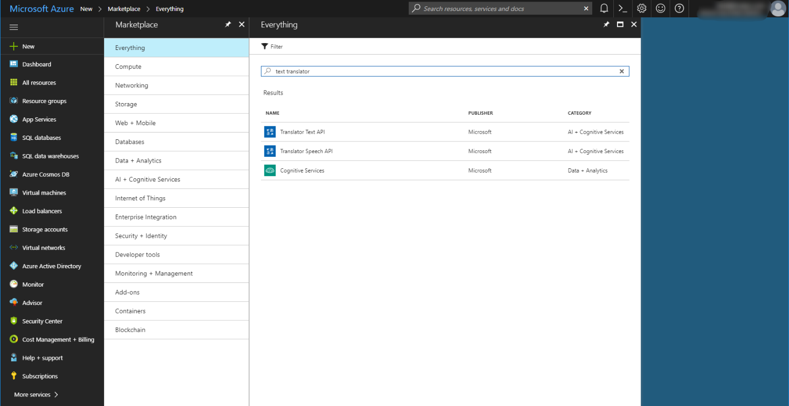789x406 pixels.
Task: Select Data + Analytics category
Action: (x=176, y=160)
